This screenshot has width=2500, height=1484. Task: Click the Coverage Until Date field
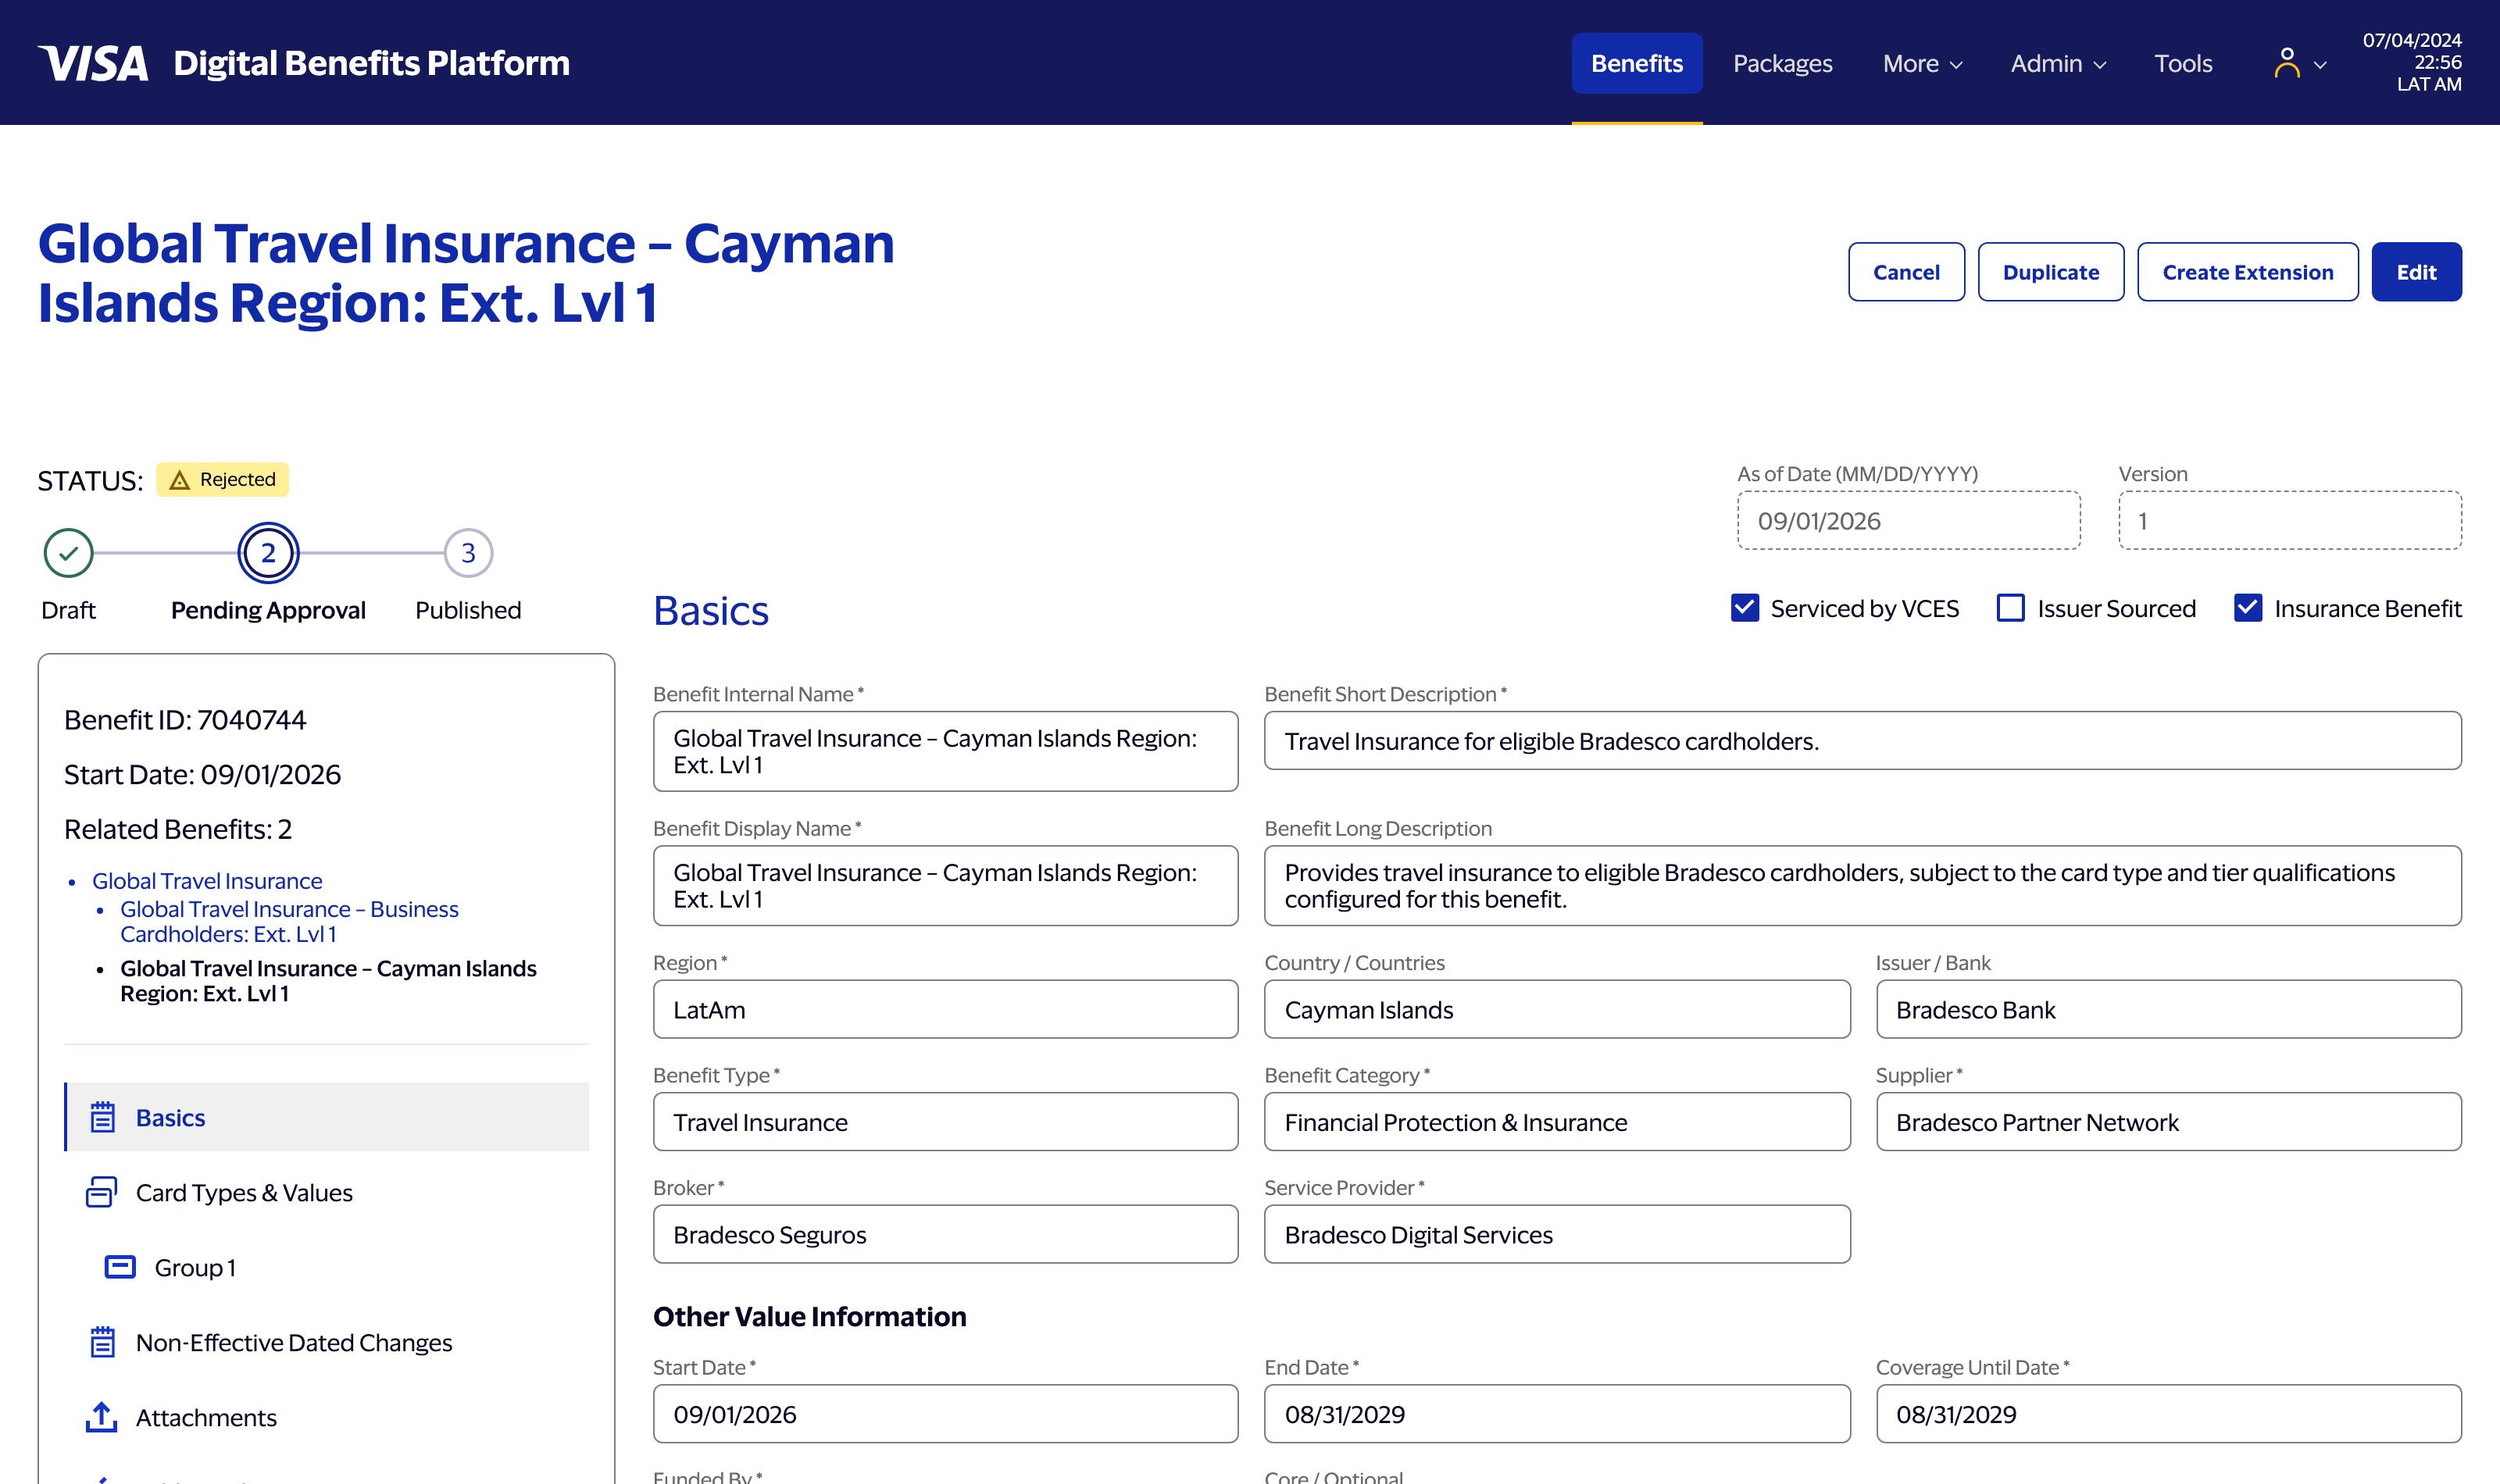point(2168,1414)
